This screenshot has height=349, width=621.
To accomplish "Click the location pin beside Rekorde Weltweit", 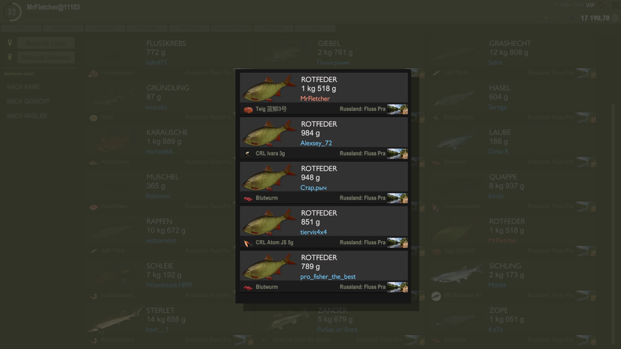I will click(x=10, y=57).
